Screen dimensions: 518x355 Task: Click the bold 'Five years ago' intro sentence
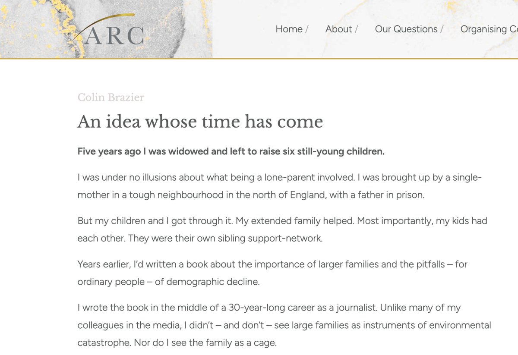(231, 151)
